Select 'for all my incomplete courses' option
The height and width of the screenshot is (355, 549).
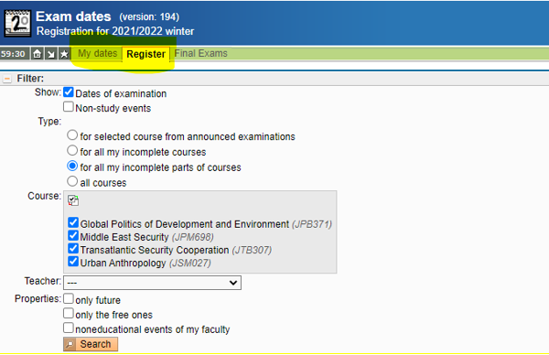tap(72, 151)
